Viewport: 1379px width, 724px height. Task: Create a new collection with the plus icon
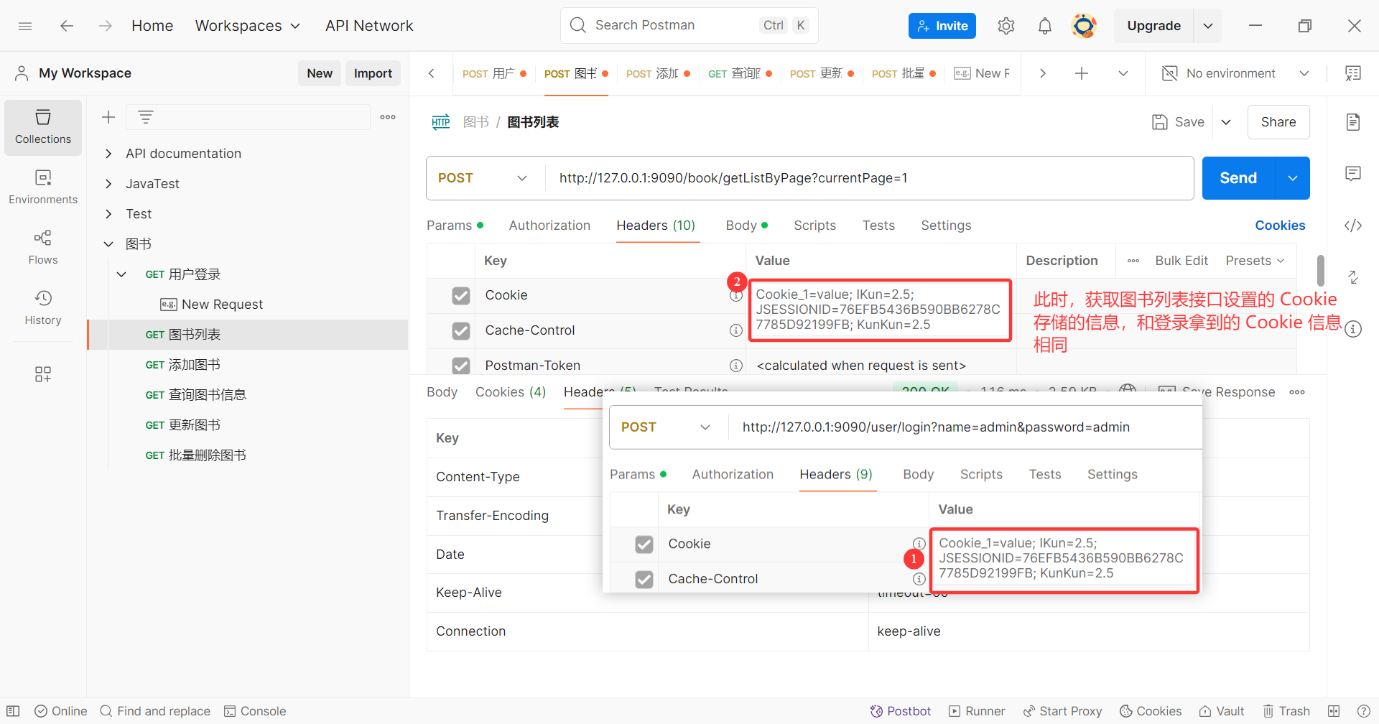[108, 117]
